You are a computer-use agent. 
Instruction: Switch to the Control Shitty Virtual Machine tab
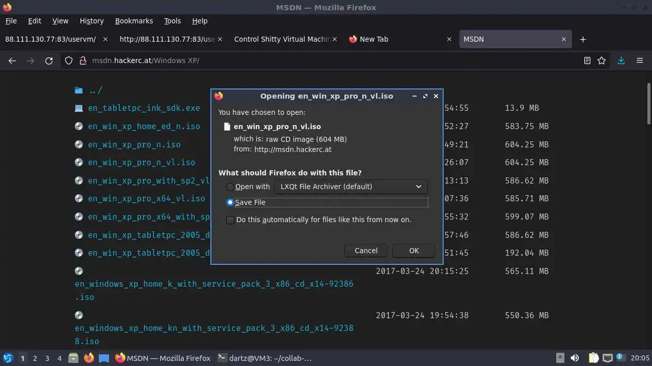(x=286, y=39)
